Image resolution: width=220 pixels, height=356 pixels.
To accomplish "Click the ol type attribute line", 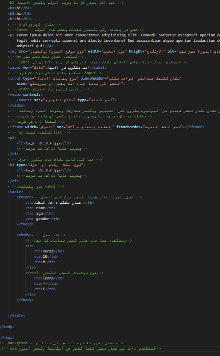I will (x=47, y=165).
